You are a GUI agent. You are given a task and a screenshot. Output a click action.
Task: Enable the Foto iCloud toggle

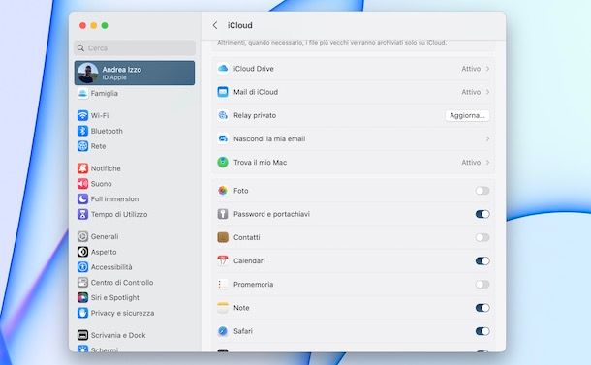click(482, 191)
